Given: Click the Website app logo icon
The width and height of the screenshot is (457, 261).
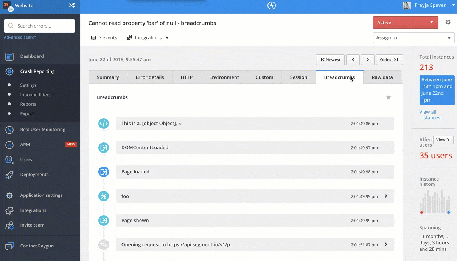Looking at the screenshot, I should 7,6.
